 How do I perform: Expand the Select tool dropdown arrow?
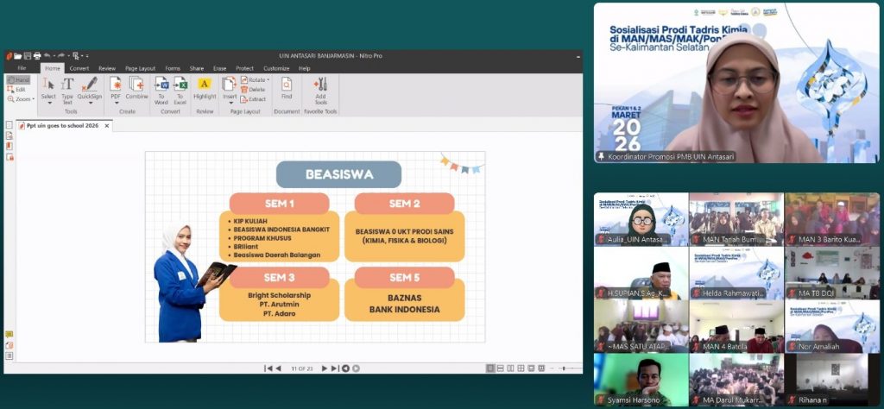[x=48, y=103]
